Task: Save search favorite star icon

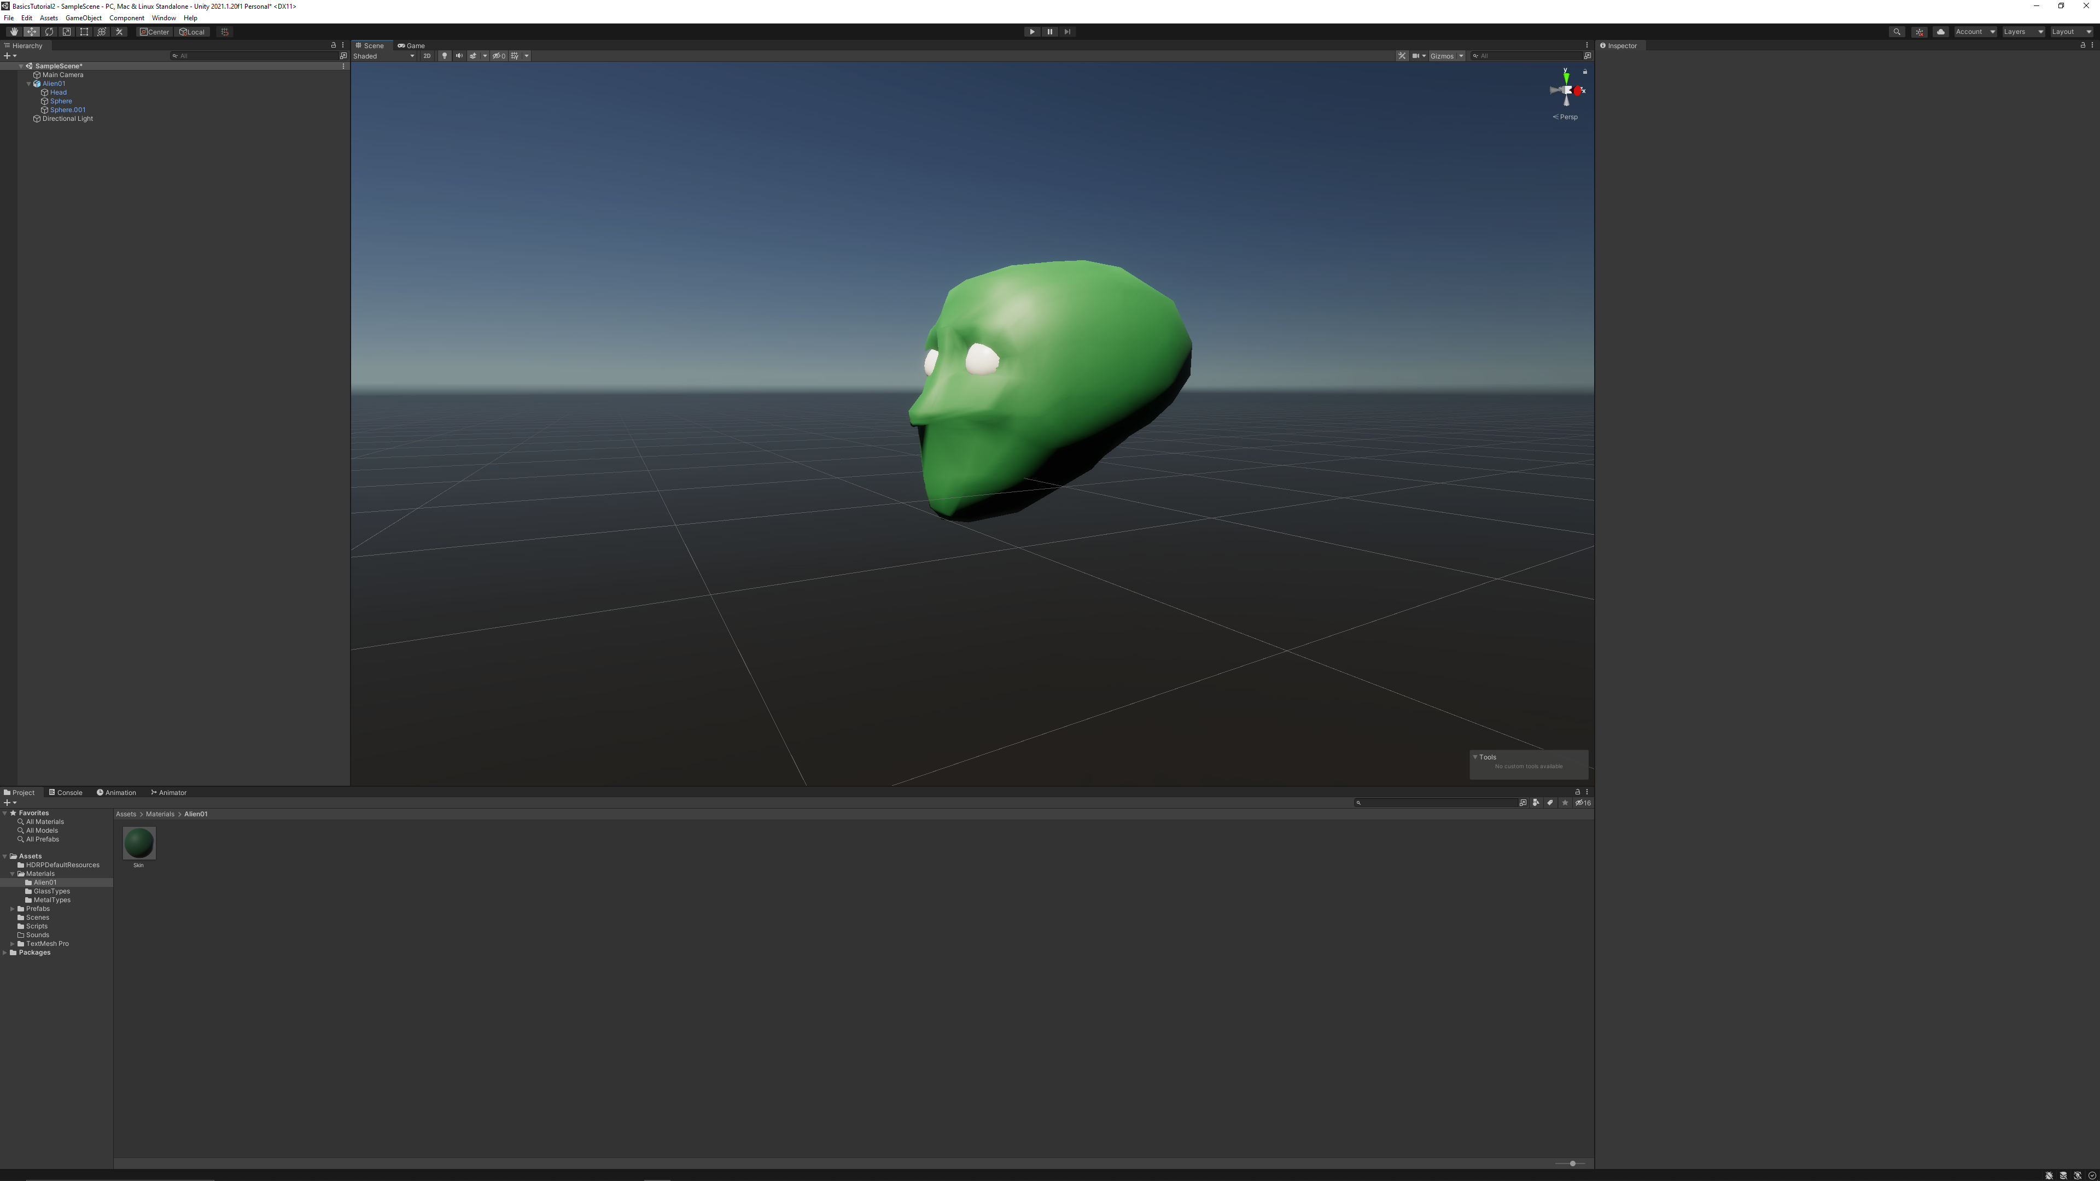Action: [1565, 803]
